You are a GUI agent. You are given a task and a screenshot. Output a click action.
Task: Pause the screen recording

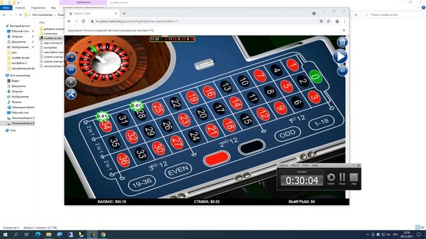[x=342, y=179]
